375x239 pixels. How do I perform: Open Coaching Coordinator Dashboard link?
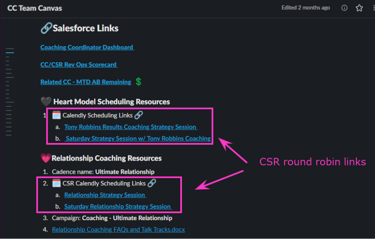pyautogui.click(x=87, y=47)
